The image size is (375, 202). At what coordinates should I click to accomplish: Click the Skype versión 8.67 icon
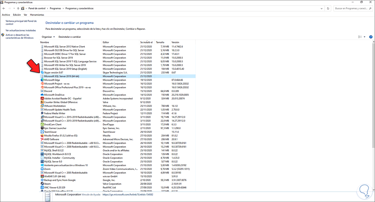click(42, 72)
